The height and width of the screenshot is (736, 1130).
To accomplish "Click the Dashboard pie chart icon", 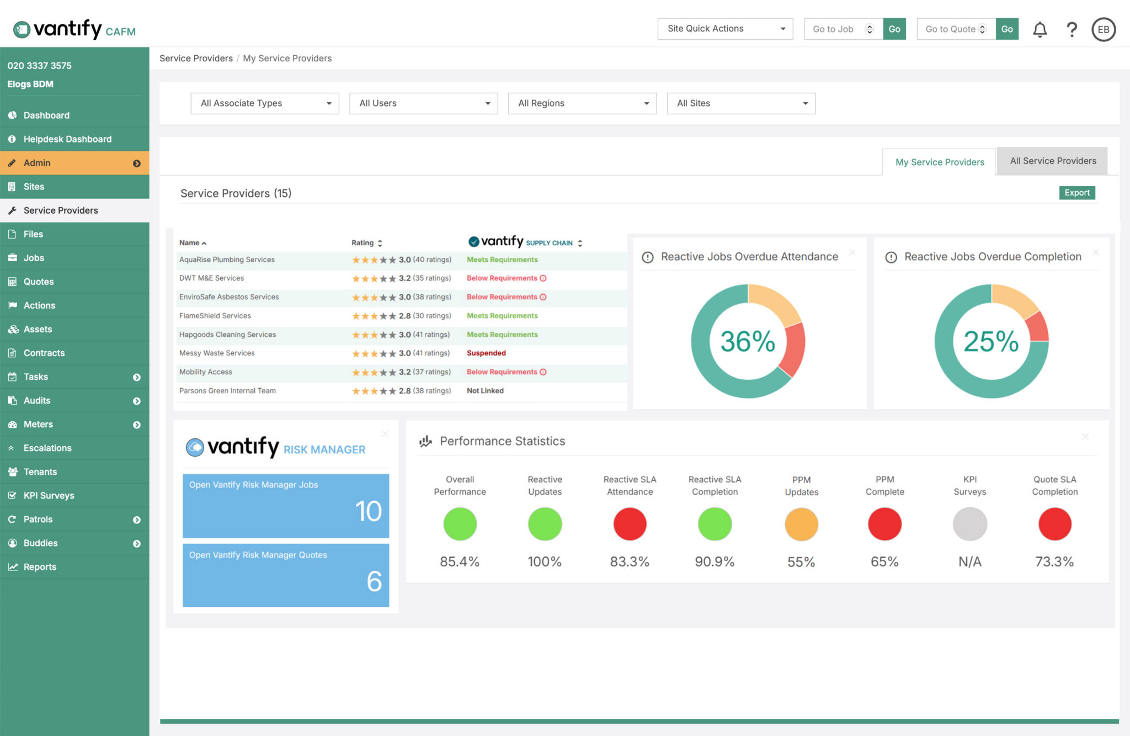I will 12,115.
